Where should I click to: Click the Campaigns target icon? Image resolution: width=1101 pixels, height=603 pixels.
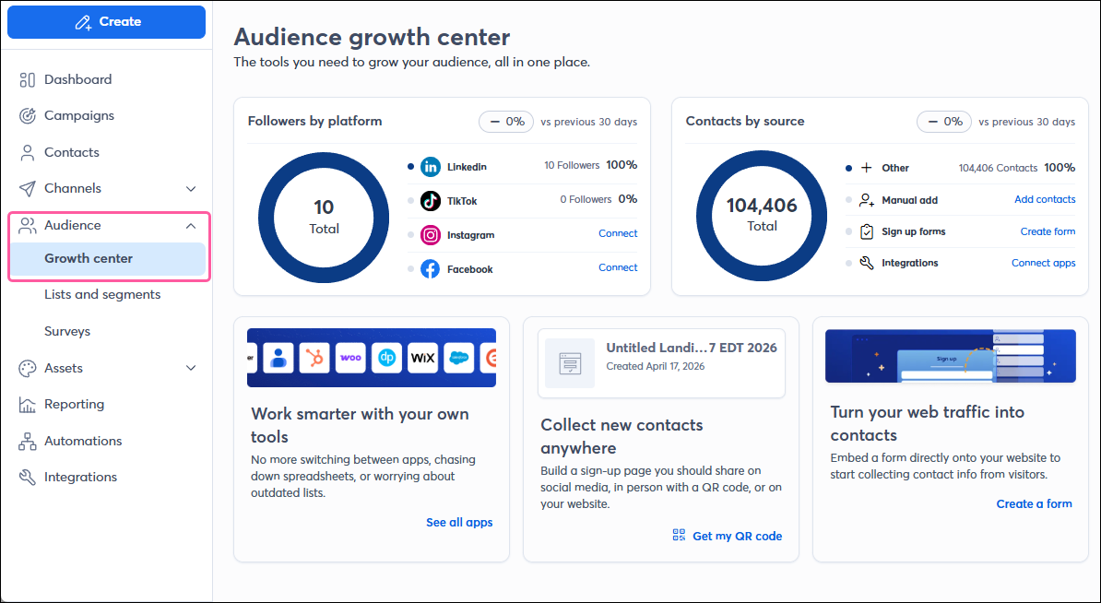click(28, 116)
